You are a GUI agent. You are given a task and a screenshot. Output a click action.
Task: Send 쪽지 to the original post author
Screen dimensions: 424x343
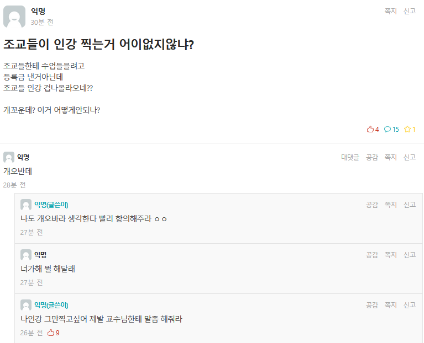coord(390,11)
